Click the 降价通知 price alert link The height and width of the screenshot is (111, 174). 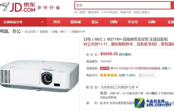125,54
